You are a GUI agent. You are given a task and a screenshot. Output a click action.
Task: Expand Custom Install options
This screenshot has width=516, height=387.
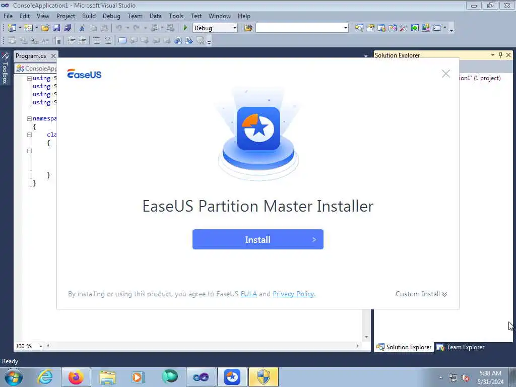coord(421,294)
